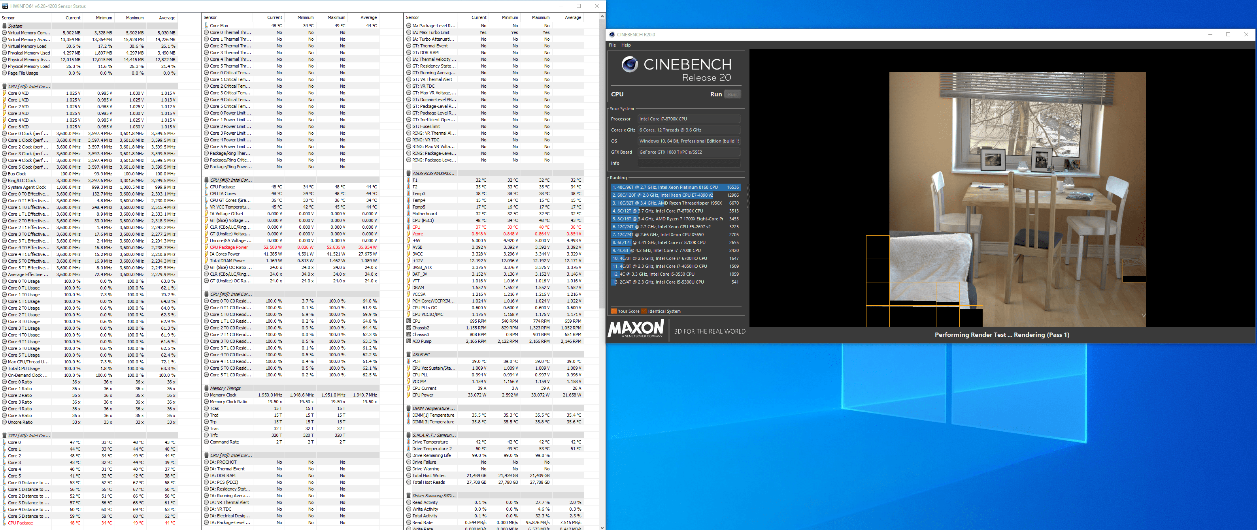Click the fan icon beside AIO Pump
The height and width of the screenshot is (530, 1257).
409,341
